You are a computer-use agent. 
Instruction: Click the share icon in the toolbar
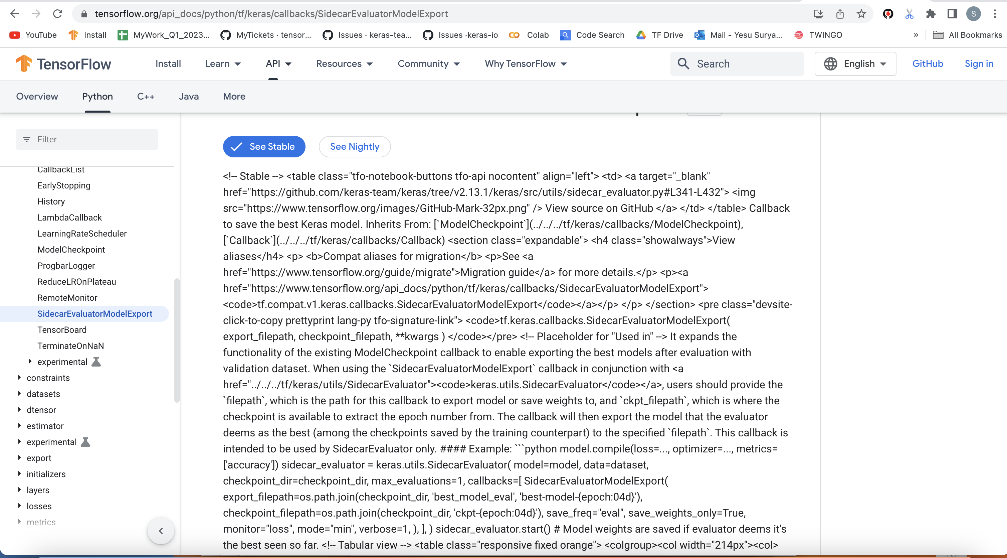coord(840,14)
